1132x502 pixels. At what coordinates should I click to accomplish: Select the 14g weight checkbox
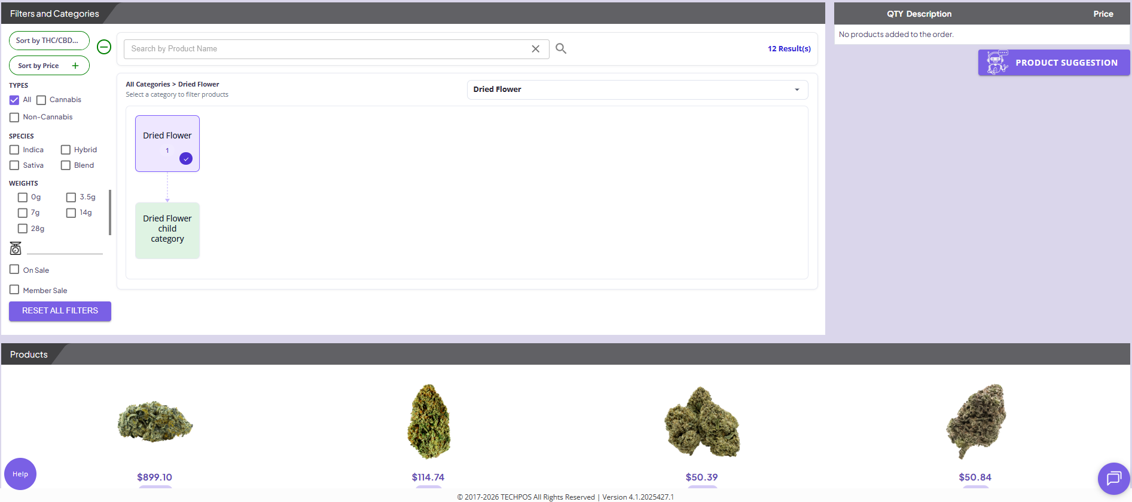coord(71,213)
